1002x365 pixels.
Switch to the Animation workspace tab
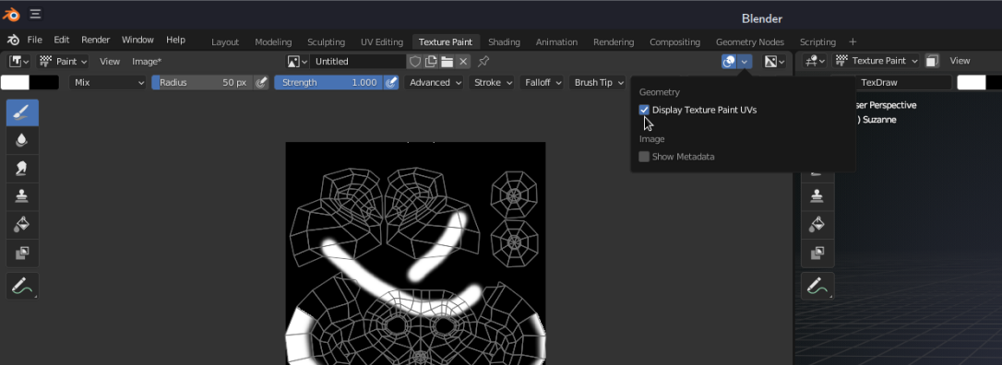tap(556, 42)
